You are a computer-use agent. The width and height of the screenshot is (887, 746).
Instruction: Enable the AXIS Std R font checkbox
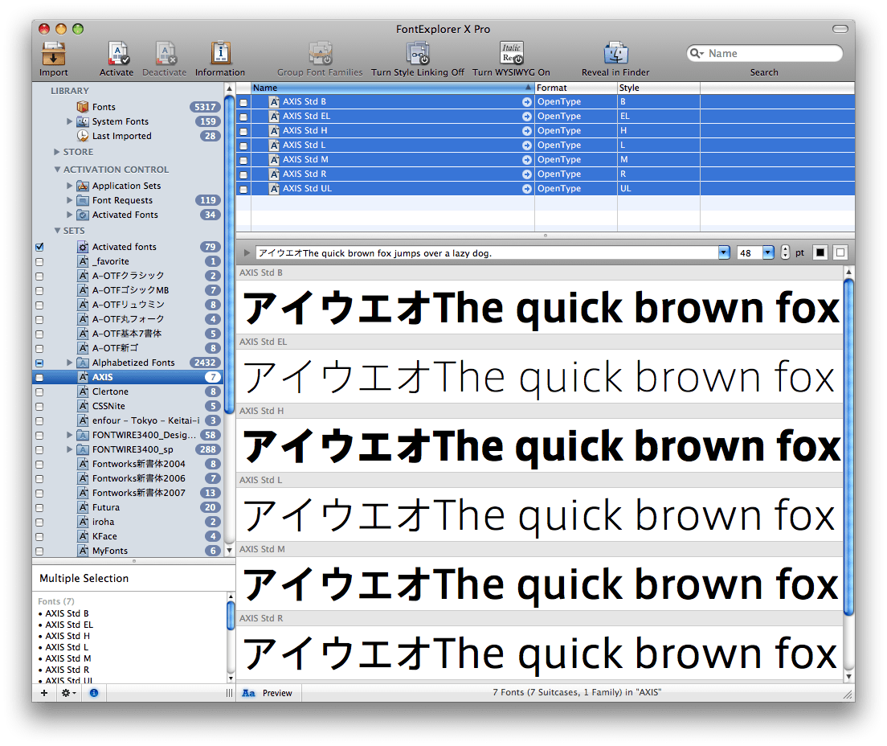pos(243,175)
